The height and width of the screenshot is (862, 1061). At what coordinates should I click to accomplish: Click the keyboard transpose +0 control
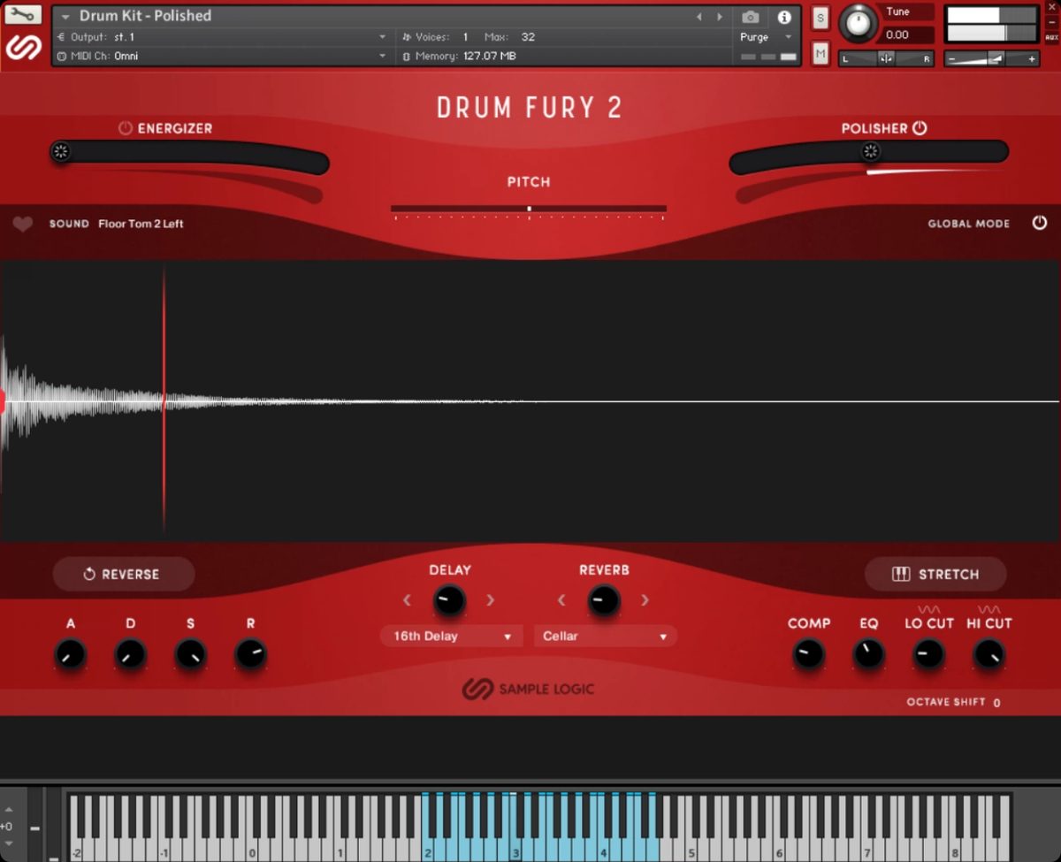(x=7, y=828)
